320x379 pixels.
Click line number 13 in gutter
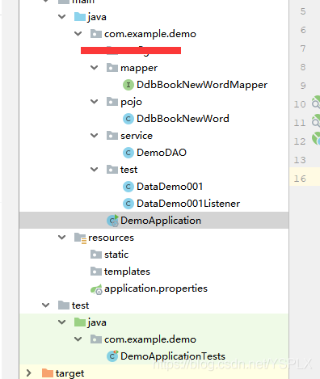[300, 160]
